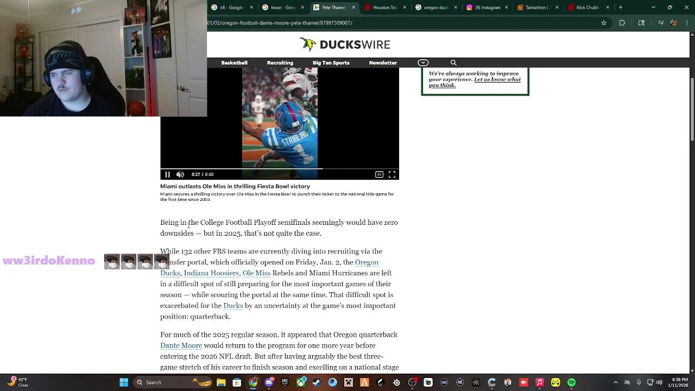Close the Instagram tab
Image resolution: width=695 pixels, height=391 pixels.
(x=507, y=8)
